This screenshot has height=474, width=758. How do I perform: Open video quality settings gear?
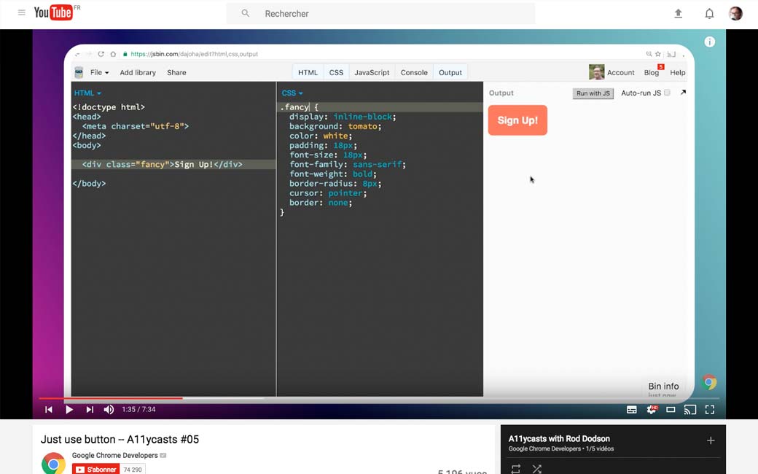(x=652, y=410)
